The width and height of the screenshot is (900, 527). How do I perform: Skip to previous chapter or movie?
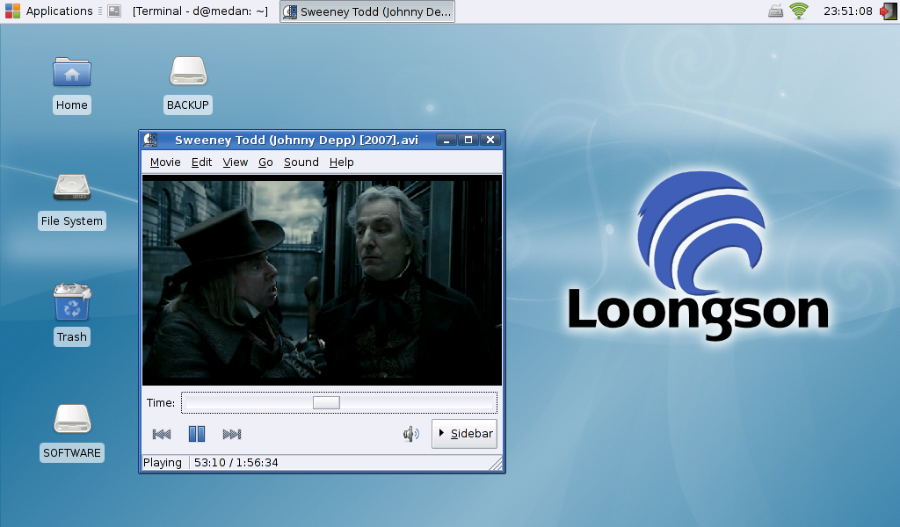162,434
